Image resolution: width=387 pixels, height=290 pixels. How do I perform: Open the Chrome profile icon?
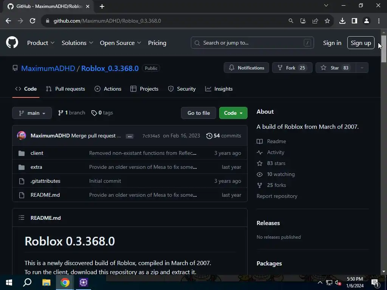click(367, 21)
